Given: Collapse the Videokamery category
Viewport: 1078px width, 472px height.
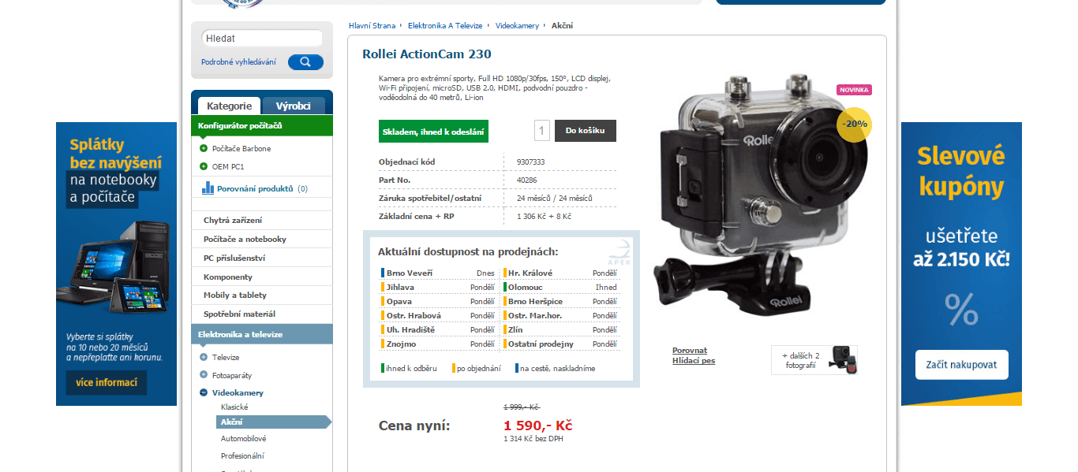Looking at the screenshot, I should tap(204, 392).
